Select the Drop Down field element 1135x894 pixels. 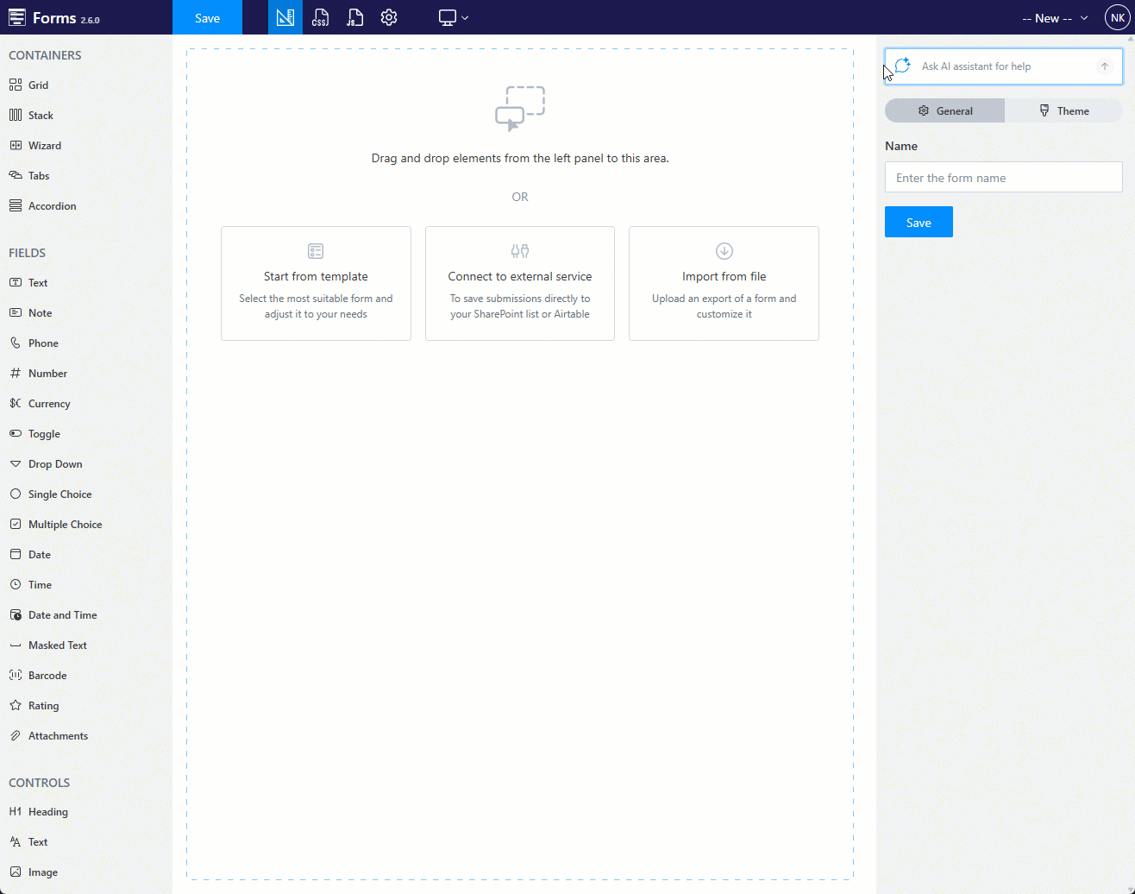pyautogui.click(x=54, y=464)
